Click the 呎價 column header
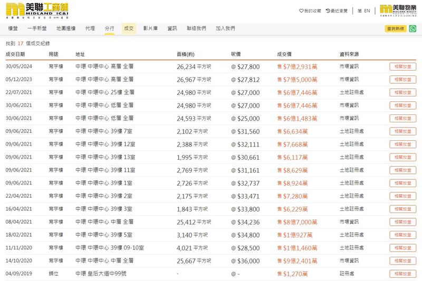This screenshot has height=281, width=422. tap(236, 54)
